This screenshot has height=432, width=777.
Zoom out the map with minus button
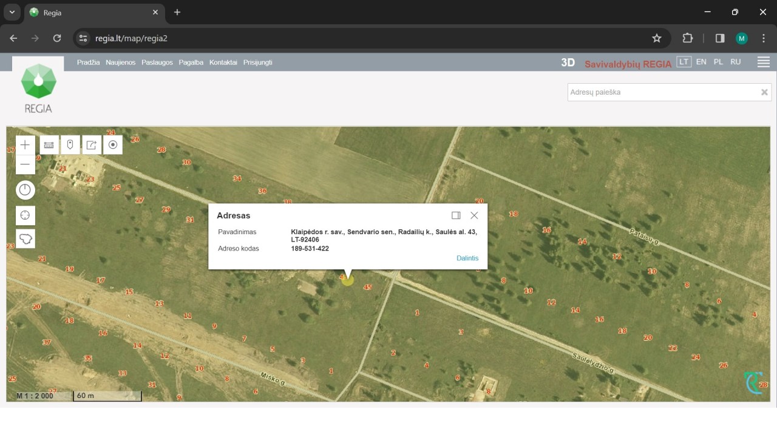25,164
